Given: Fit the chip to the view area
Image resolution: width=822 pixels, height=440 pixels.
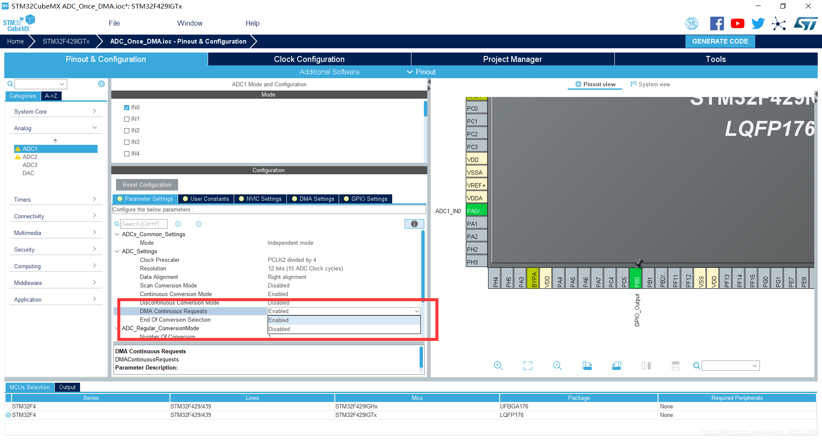Looking at the screenshot, I should tap(528, 366).
